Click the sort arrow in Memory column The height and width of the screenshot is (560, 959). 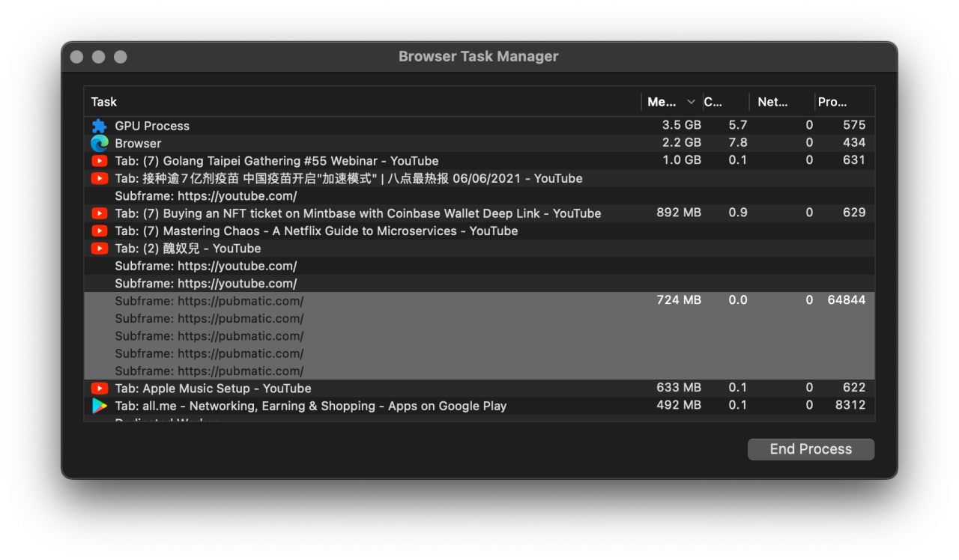(691, 102)
